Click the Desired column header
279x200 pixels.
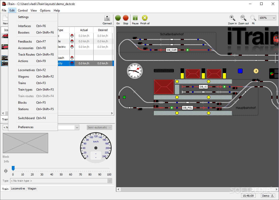pos(103,30)
